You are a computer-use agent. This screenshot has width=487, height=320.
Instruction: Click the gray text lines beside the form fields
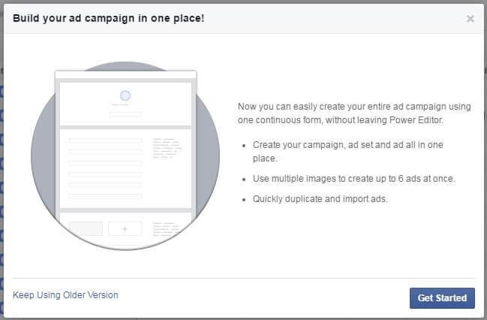tap(165, 147)
